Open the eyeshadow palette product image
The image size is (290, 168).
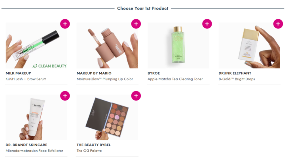coord(107,117)
